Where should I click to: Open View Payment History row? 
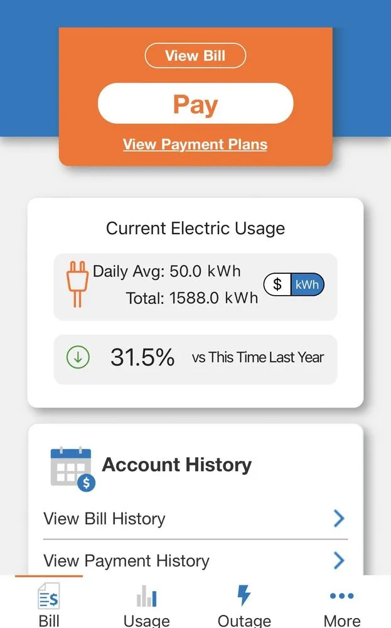coord(126,561)
